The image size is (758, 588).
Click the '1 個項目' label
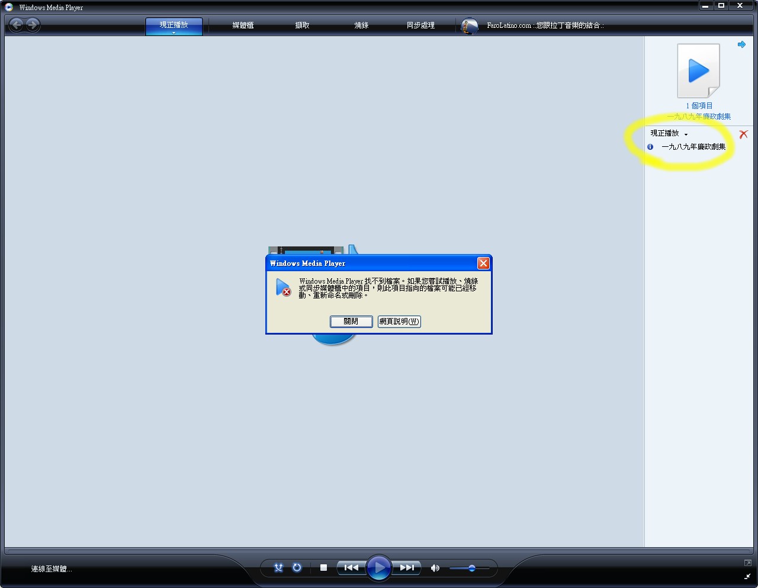pyautogui.click(x=699, y=106)
